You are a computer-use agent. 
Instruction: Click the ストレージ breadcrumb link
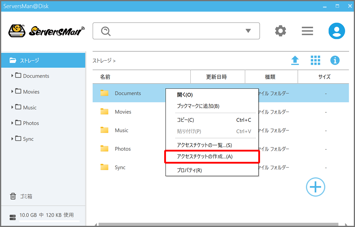(102, 61)
